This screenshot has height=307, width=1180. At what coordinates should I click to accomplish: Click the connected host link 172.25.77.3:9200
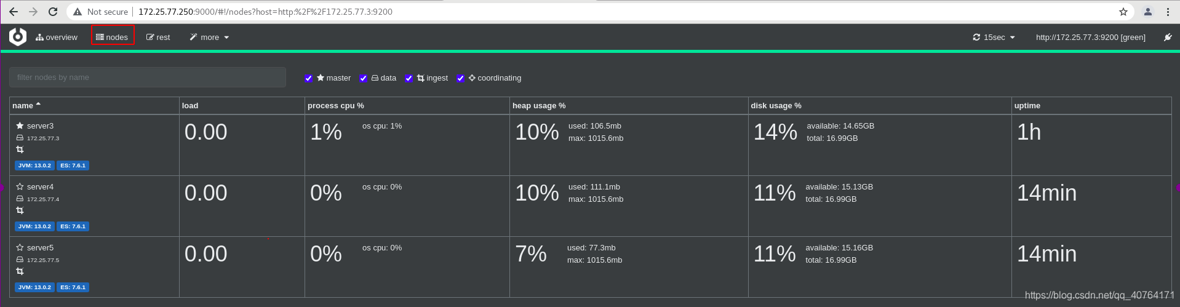click(1090, 37)
